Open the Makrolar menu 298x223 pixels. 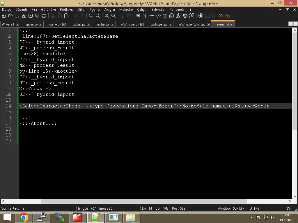tap(126, 9)
